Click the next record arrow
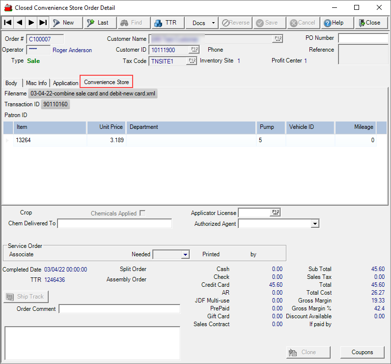 (31, 23)
